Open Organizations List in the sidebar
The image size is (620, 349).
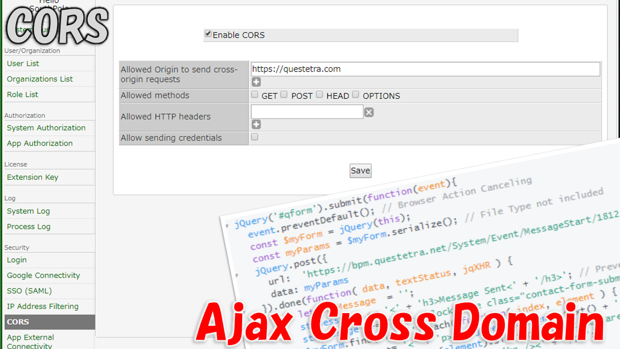pyautogui.click(x=40, y=79)
